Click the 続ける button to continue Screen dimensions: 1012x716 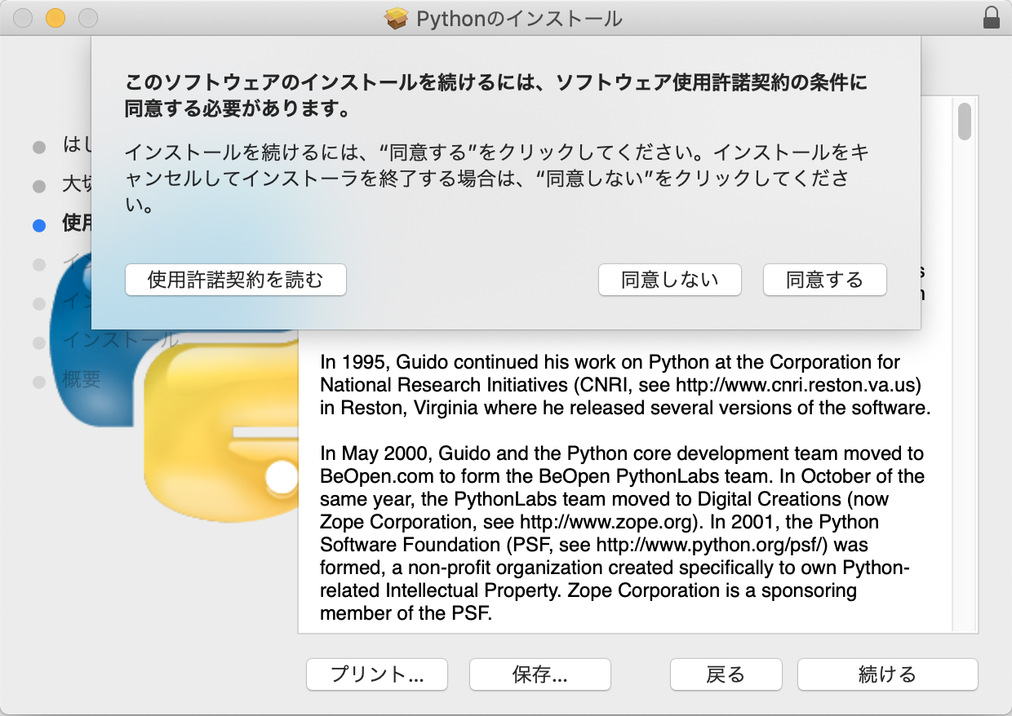[x=887, y=674]
